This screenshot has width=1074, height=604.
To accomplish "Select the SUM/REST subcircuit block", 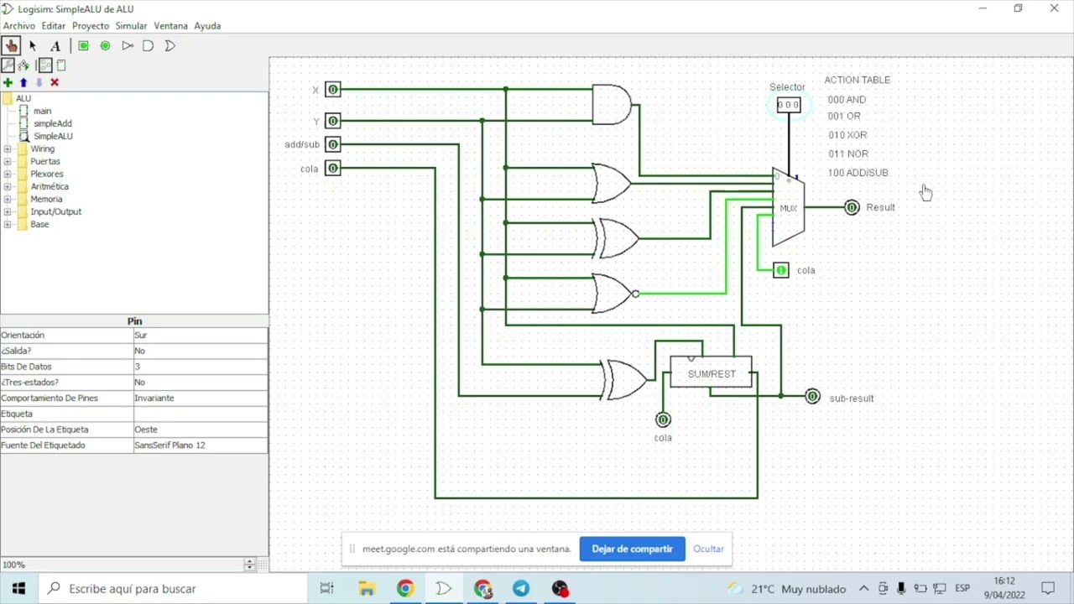I will point(711,372).
